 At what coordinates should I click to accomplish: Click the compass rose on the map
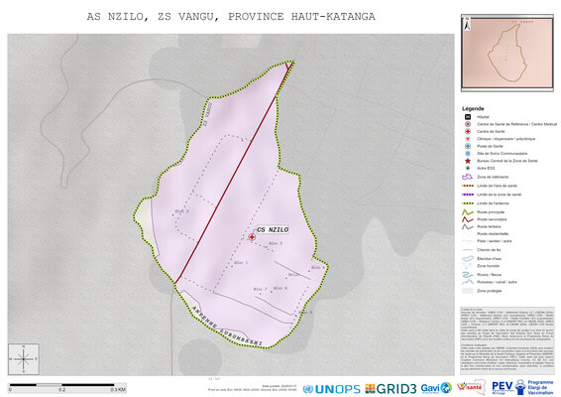coord(24,359)
